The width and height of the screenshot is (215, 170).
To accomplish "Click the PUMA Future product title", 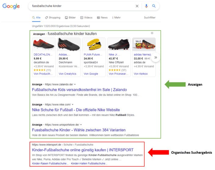I will point(93,55).
